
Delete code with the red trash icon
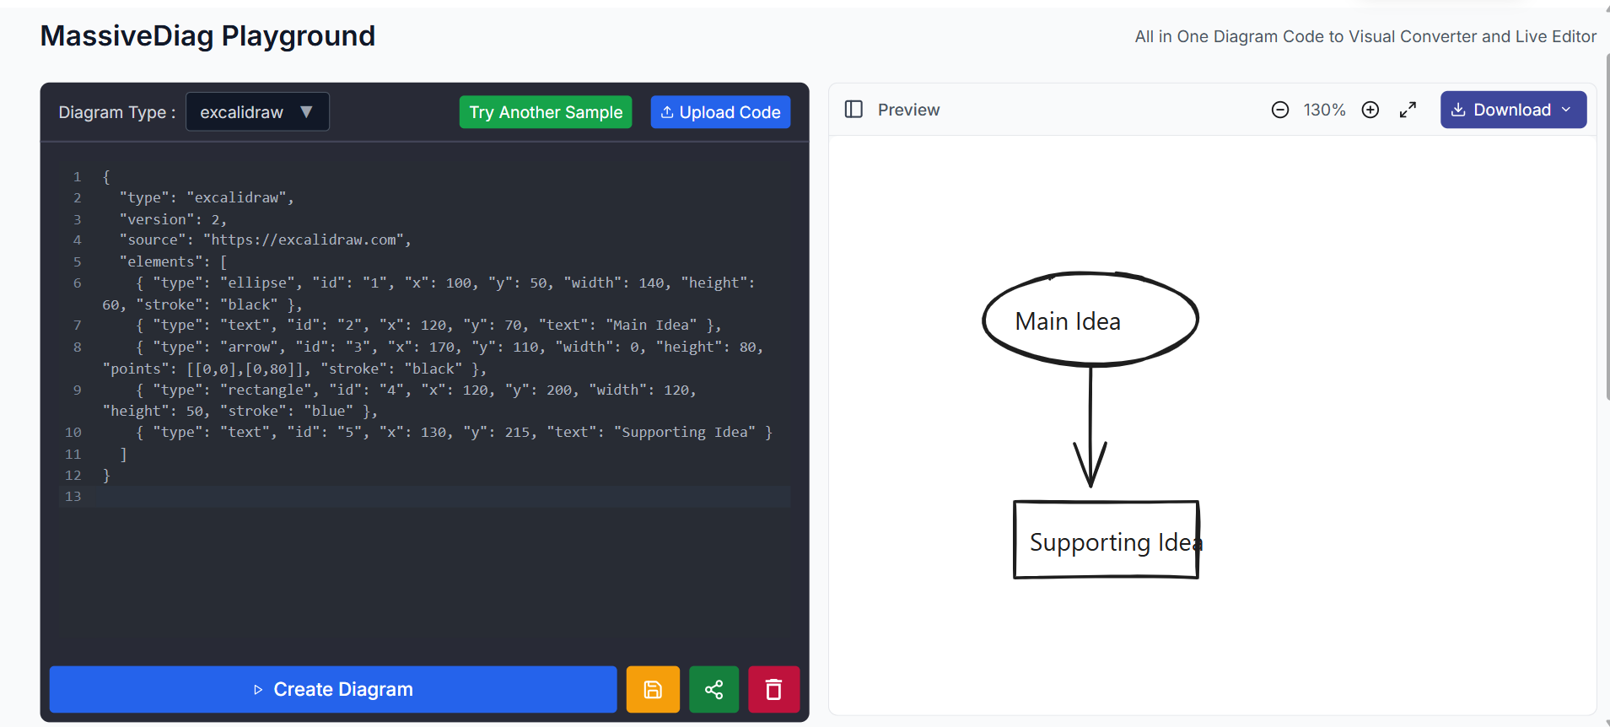click(773, 689)
